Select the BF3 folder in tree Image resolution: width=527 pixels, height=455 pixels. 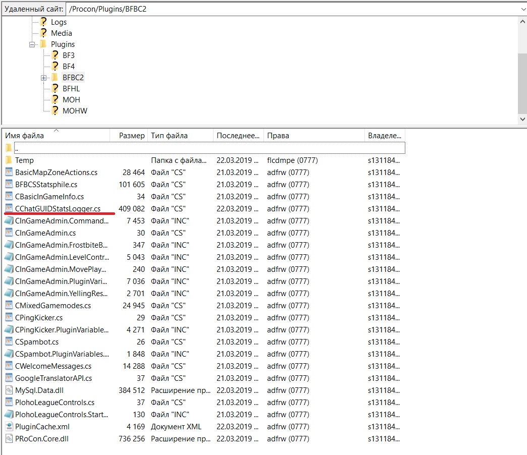click(69, 55)
